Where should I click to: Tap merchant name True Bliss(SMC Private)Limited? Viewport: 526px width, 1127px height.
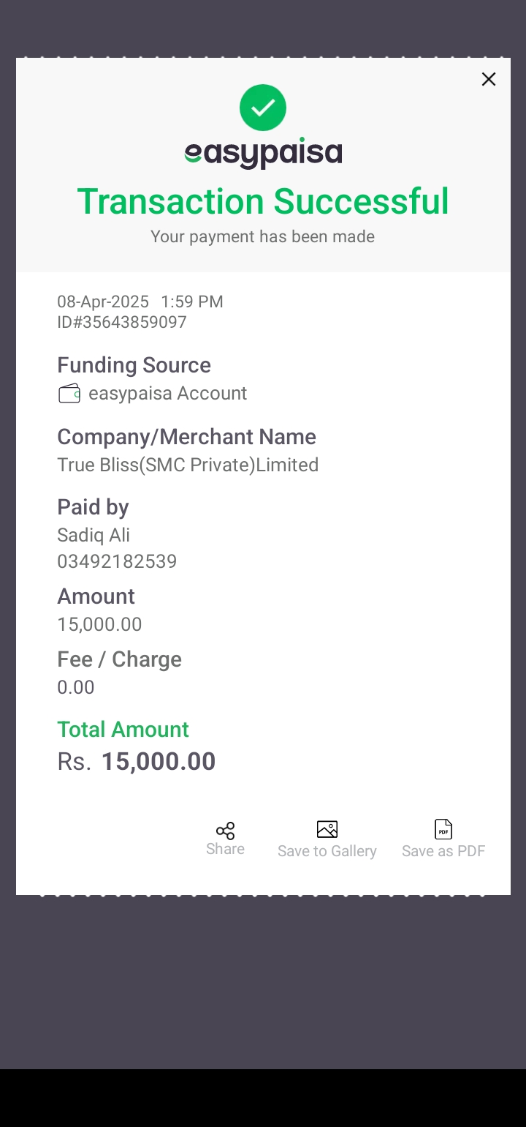[x=188, y=465]
